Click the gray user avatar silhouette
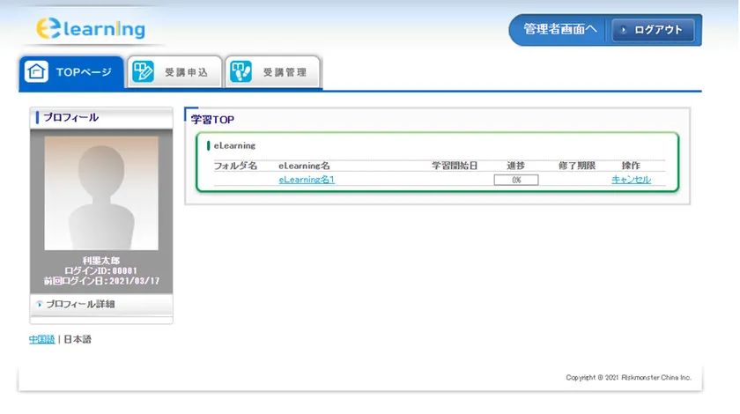This screenshot has width=740, height=414. [101, 193]
